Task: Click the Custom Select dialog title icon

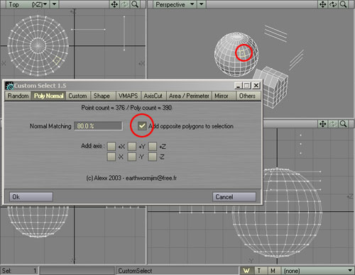Action: coord(9,86)
